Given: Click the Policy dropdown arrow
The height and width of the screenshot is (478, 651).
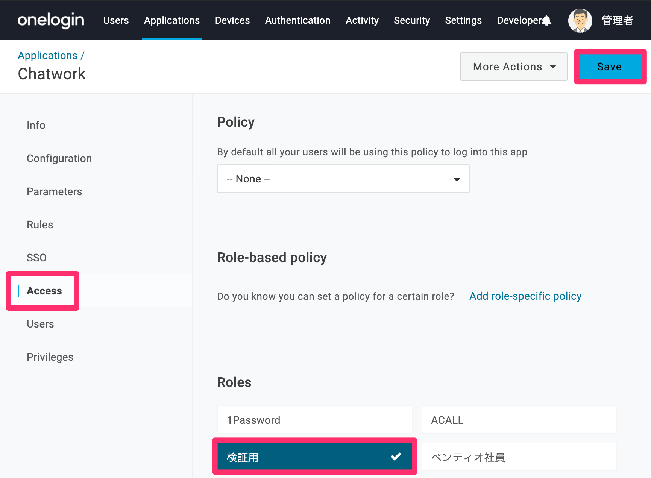Looking at the screenshot, I should click(x=457, y=179).
